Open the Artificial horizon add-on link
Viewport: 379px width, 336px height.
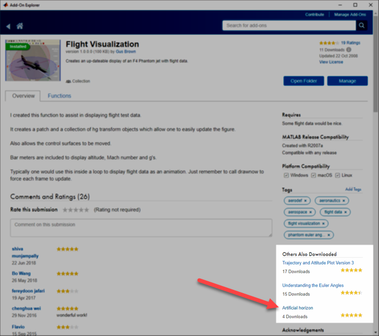(x=297, y=308)
